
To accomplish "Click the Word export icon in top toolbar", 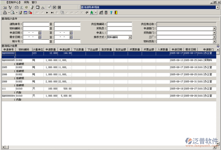I will point(55,7).
